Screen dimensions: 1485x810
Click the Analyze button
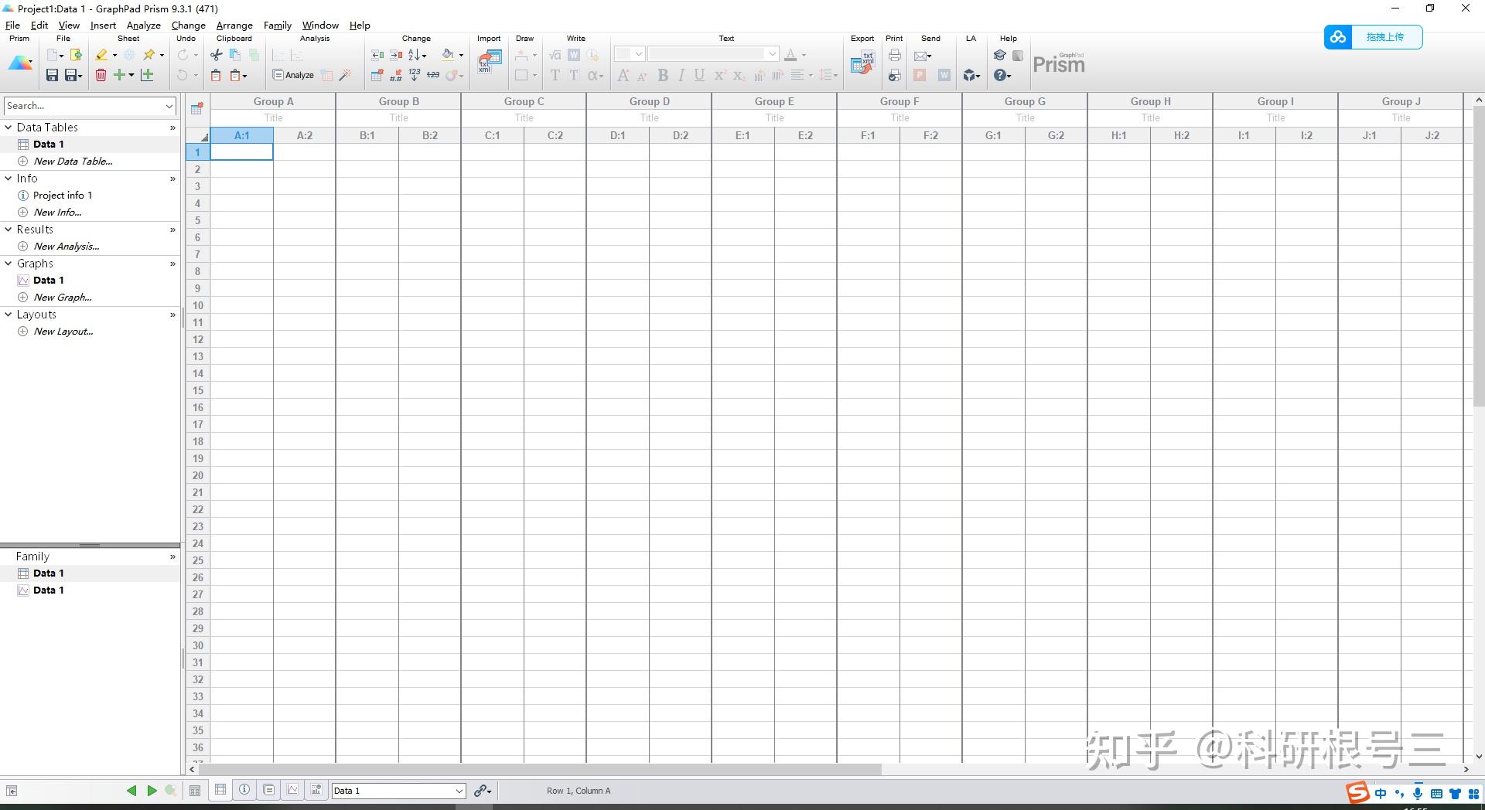[x=293, y=75]
